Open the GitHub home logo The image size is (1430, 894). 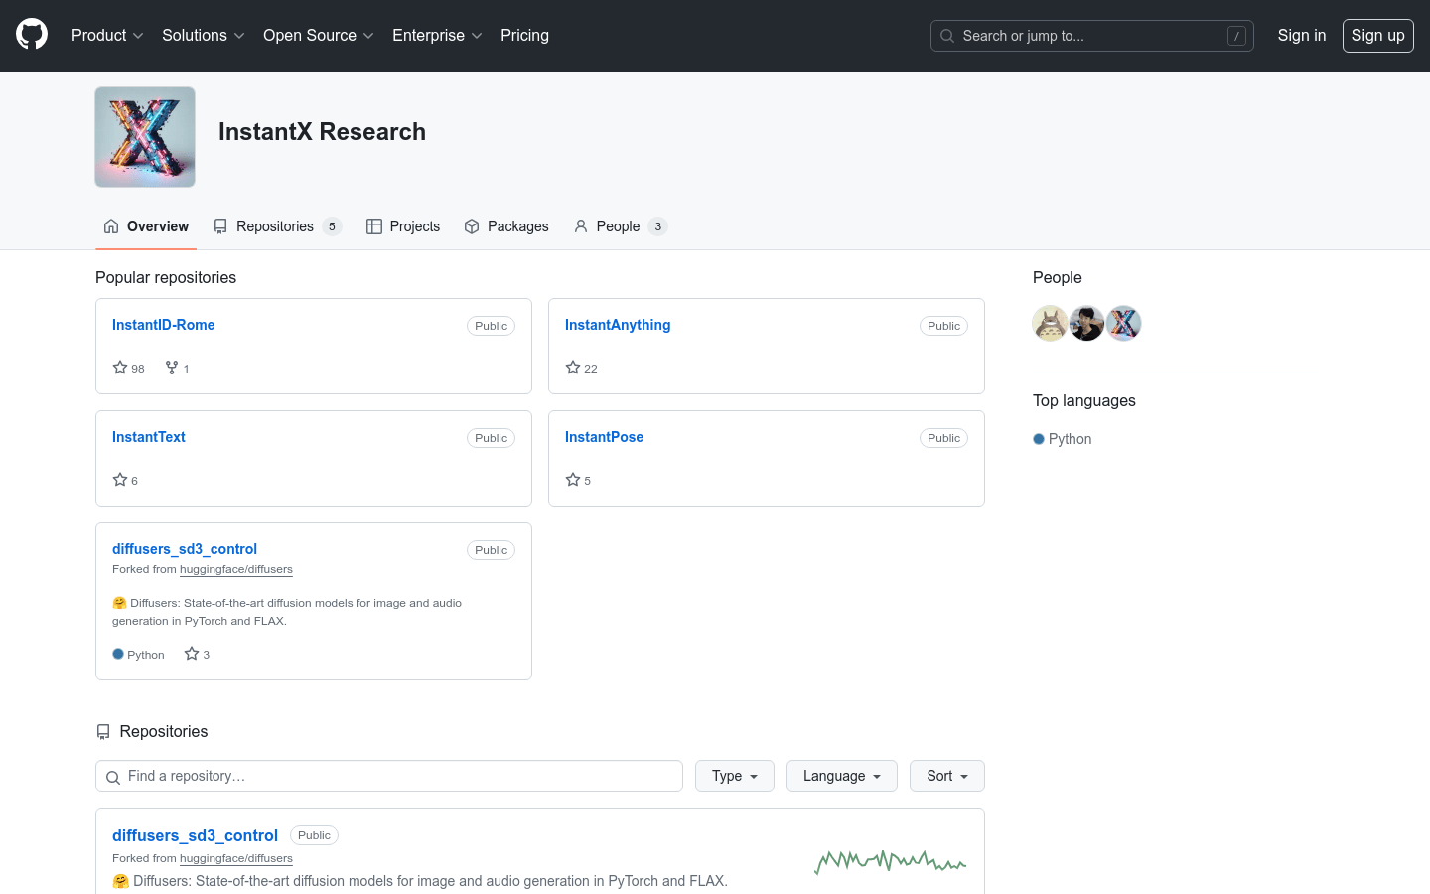[x=32, y=35]
